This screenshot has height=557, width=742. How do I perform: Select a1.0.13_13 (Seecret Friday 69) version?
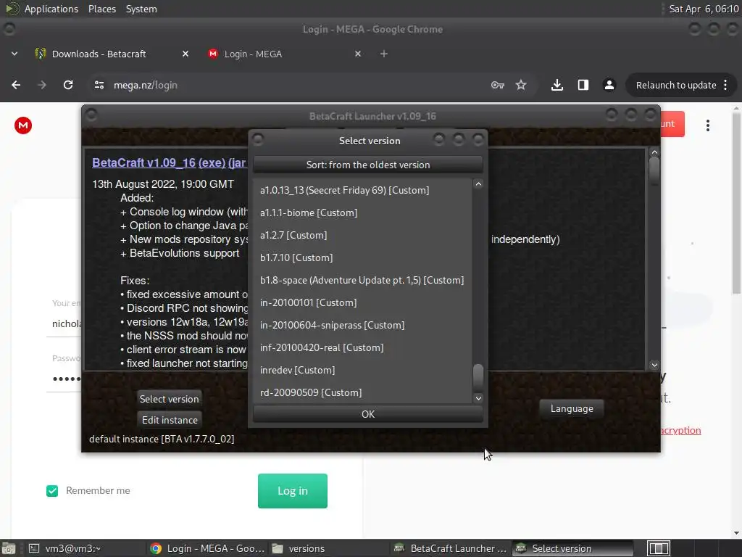(362, 191)
